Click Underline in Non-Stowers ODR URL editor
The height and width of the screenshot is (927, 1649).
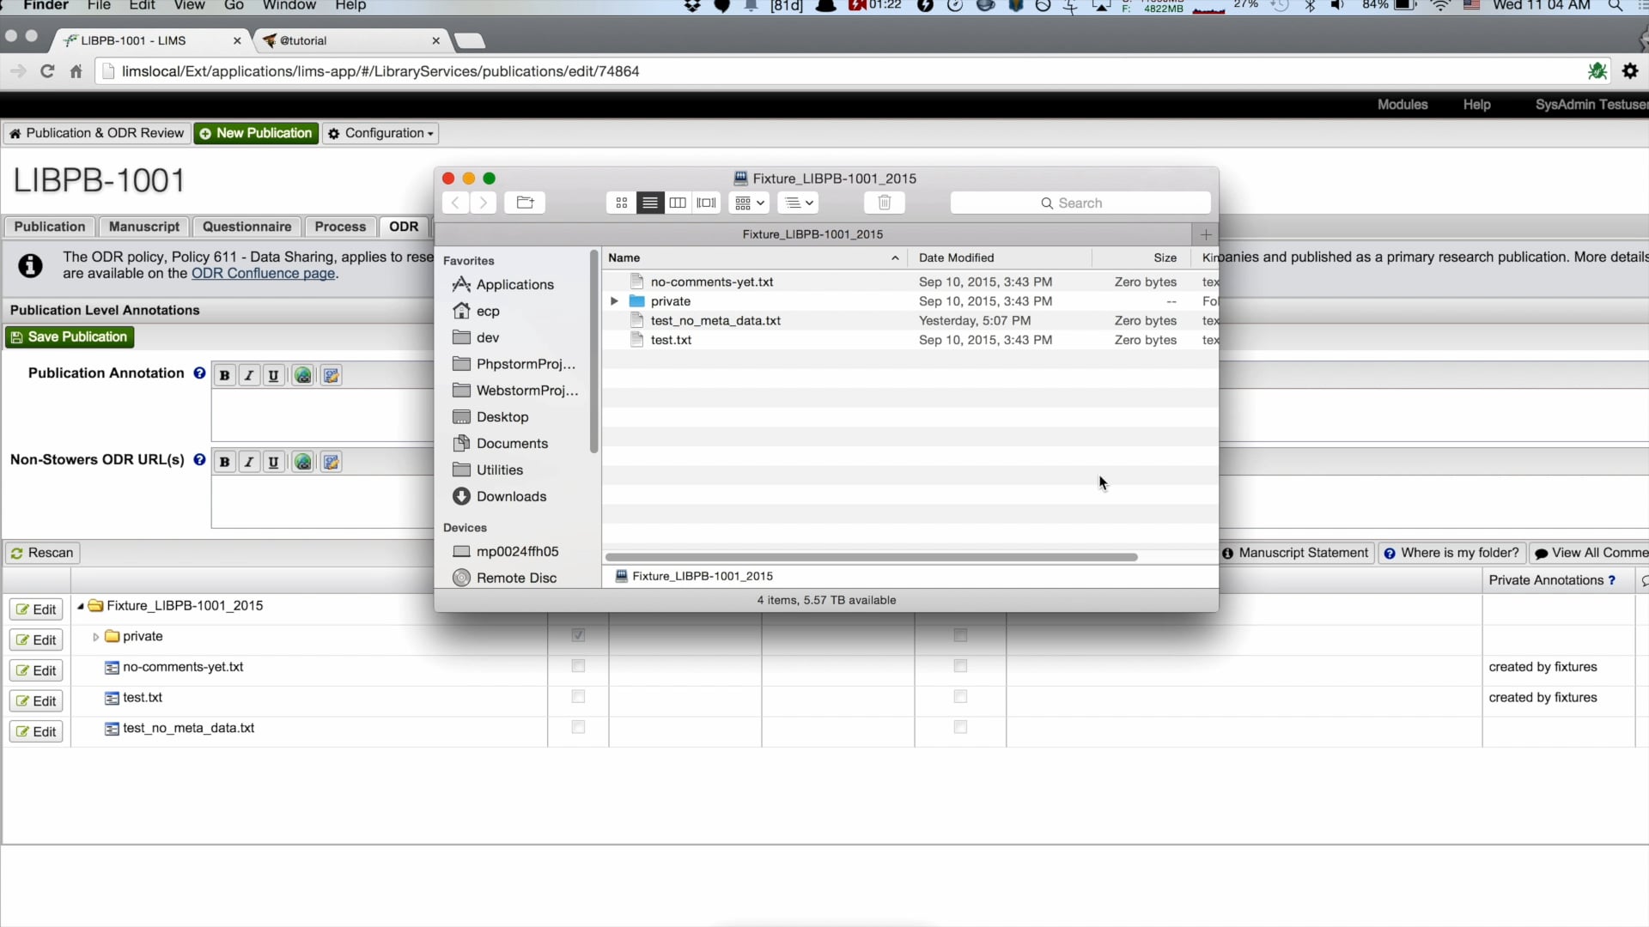pyautogui.click(x=273, y=463)
